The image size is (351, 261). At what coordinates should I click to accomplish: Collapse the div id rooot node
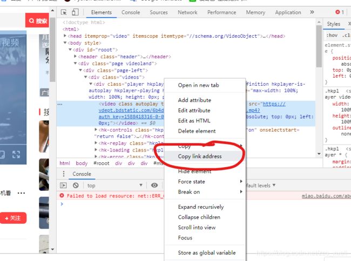point(70,50)
